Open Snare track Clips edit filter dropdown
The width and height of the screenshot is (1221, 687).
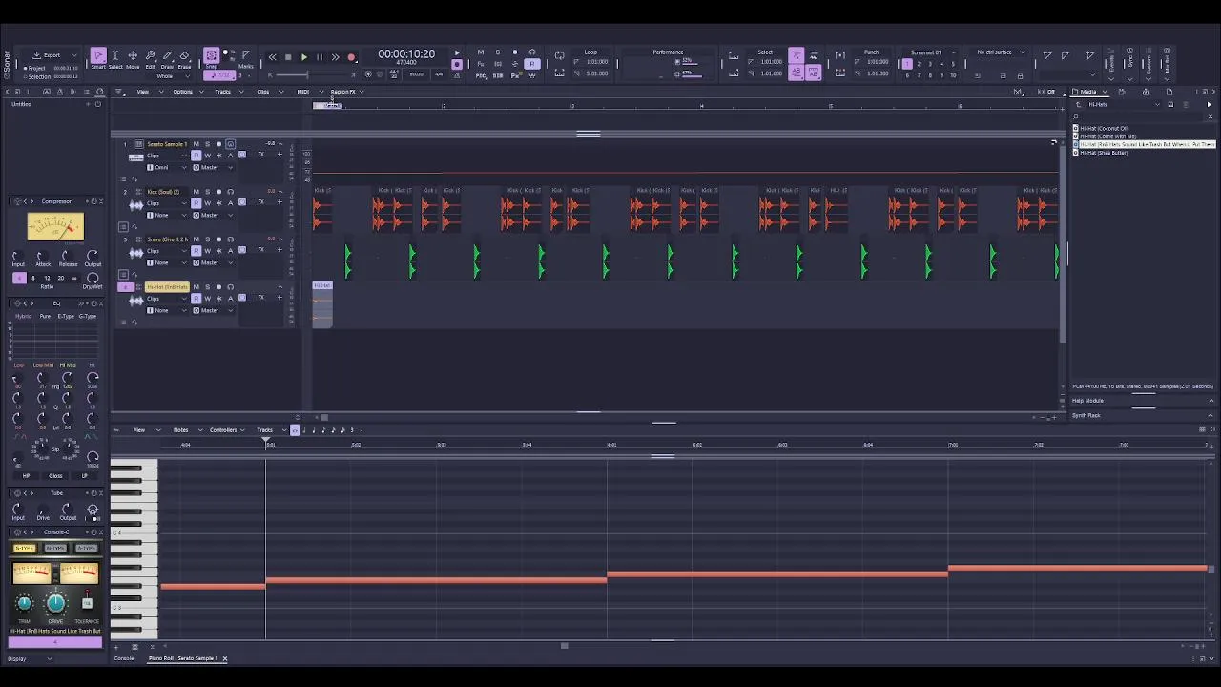click(x=166, y=251)
